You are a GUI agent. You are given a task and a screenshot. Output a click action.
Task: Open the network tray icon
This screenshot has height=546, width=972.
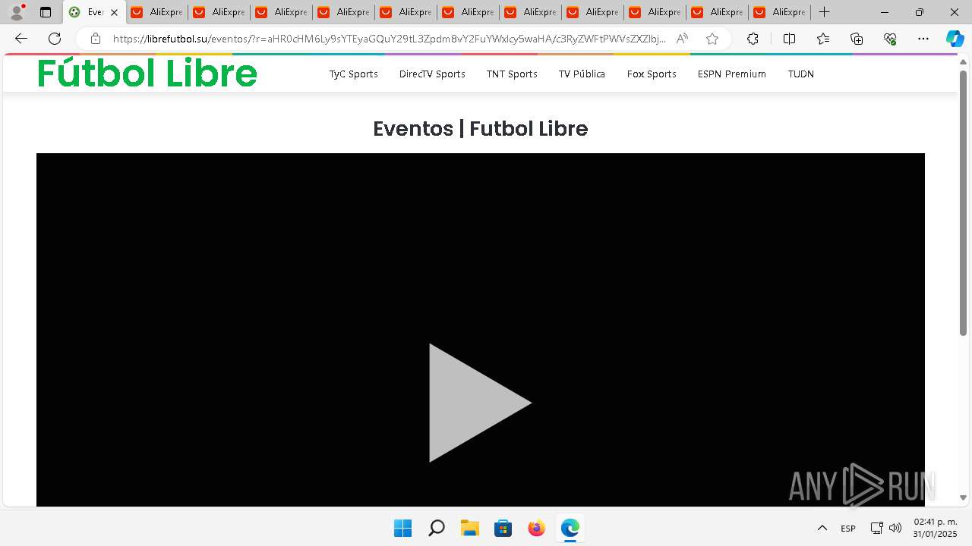click(x=876, y=528)
